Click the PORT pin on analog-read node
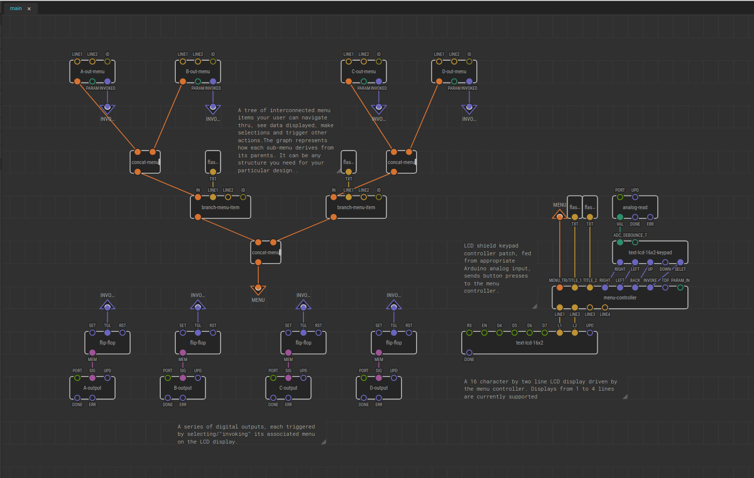The width and height of the screenshot is (754, 478). click(x=620, y=197)
